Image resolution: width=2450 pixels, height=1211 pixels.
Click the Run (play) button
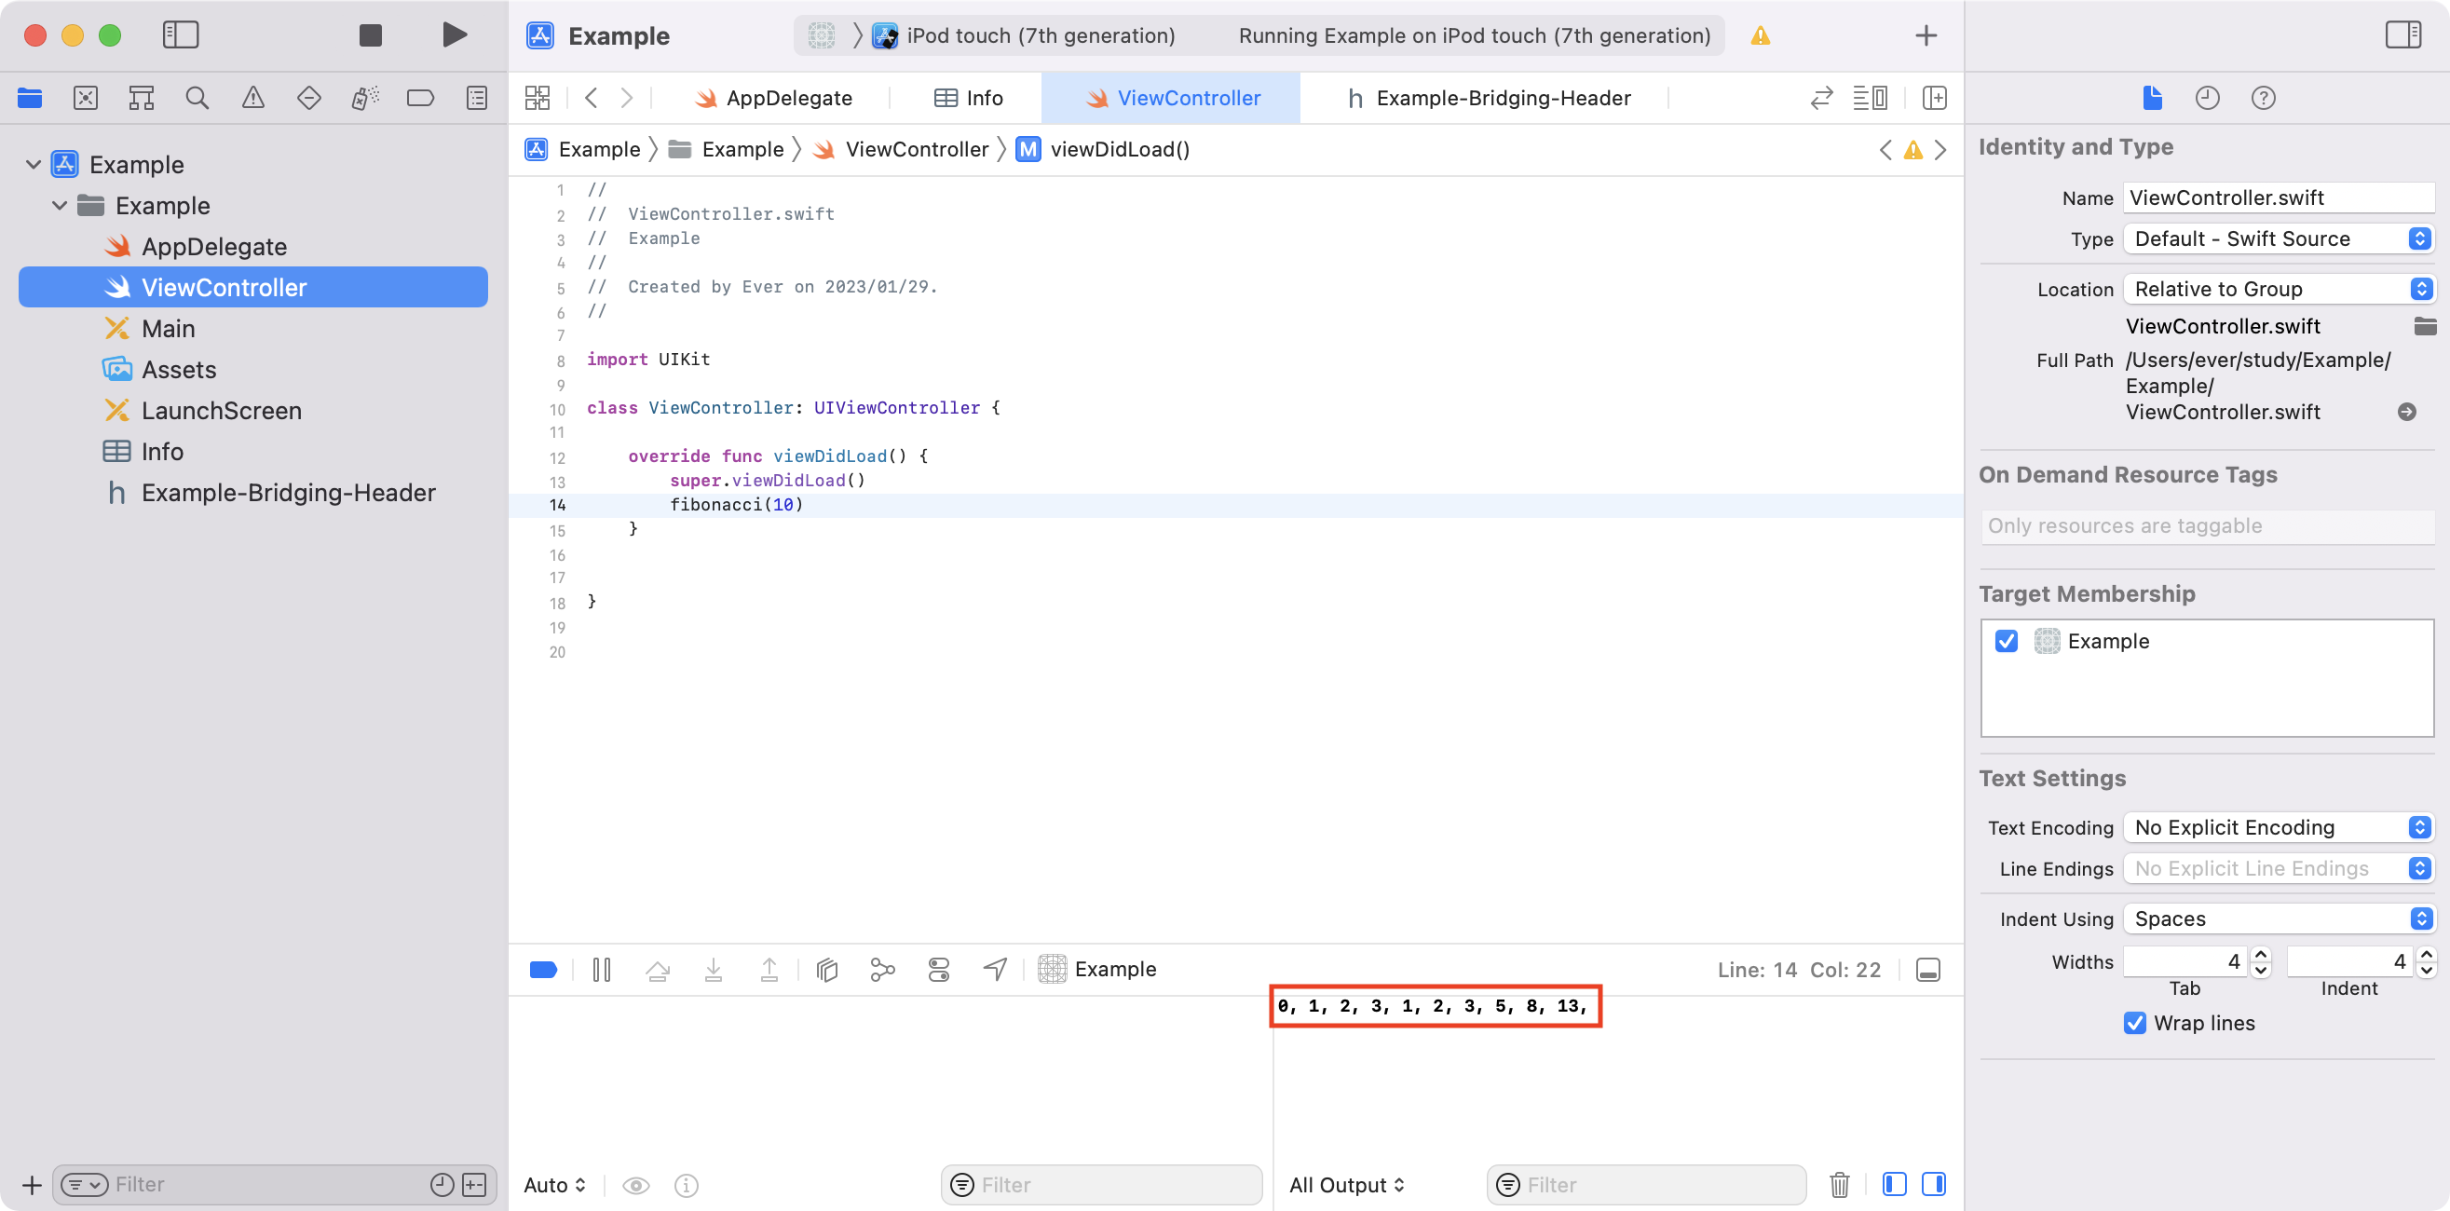[455, 35]
